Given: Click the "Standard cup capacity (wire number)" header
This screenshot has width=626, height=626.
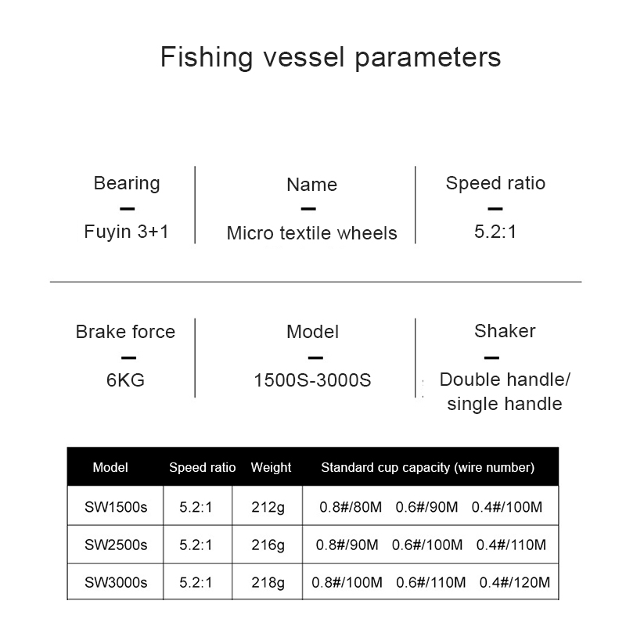Looking at the screenshot, I should click(427, 468).
